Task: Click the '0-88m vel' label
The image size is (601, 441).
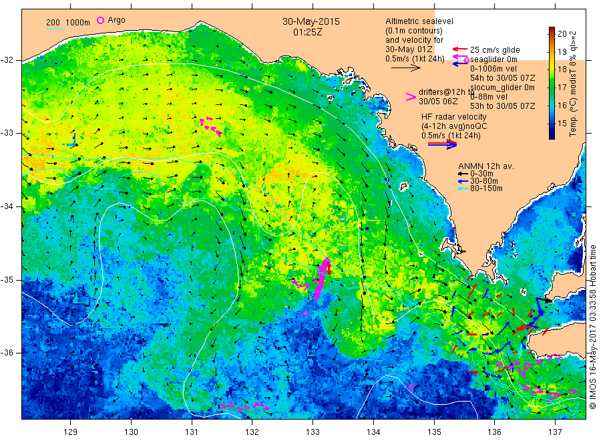Action: point(489,97)
